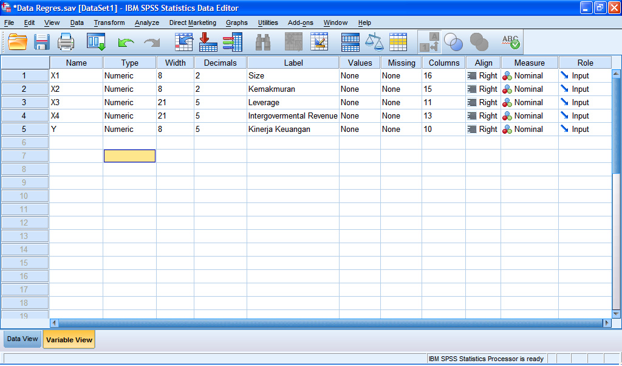Click Show all variables icon

coord(479,42)
